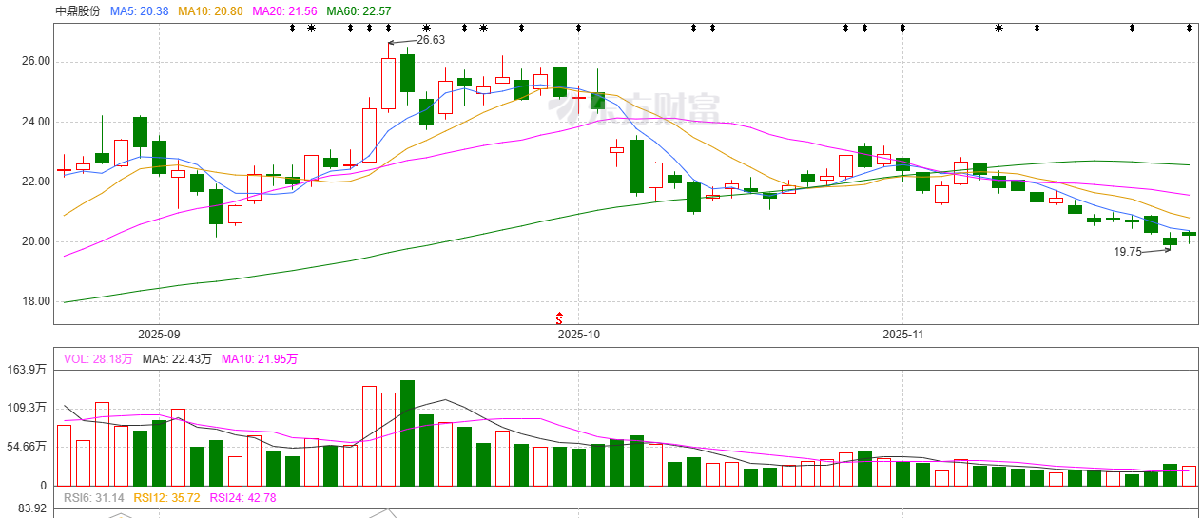The image size is (1202, 518).
Task: Click the RSI6: 31.14 indicator label
Action: (x=94, y=497)
